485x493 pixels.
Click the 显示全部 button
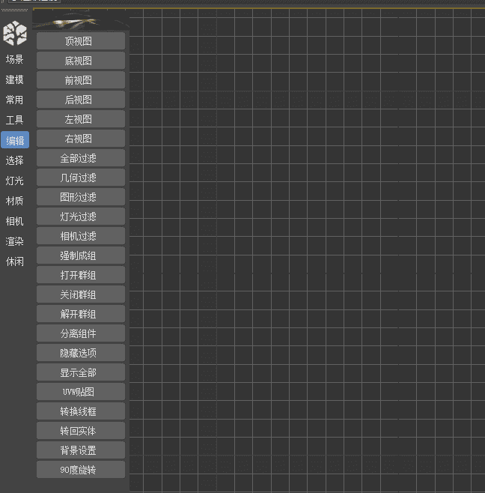80,372
